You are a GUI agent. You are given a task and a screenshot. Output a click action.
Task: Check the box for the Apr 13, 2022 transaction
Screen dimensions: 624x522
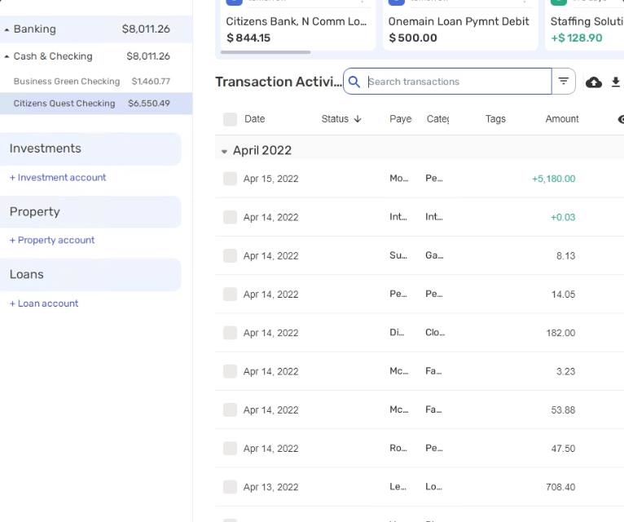pyautogui.click(x=230, y=487)
